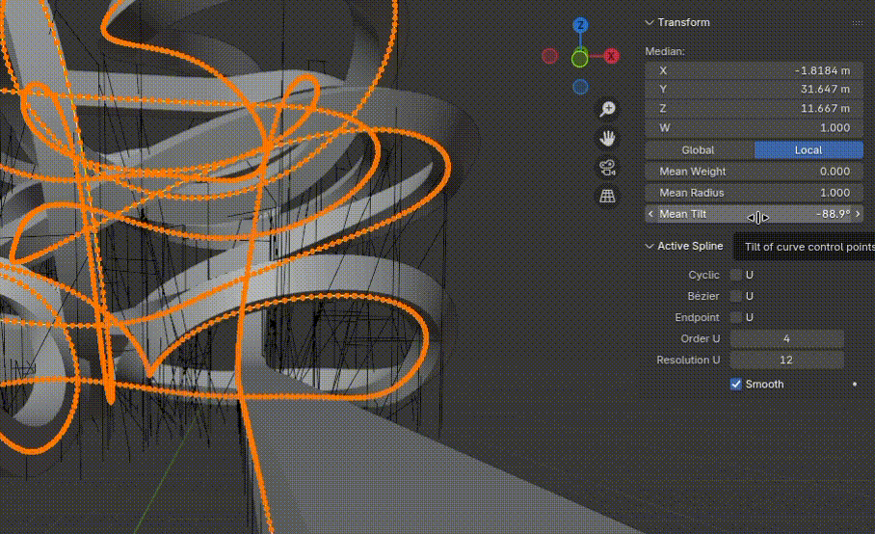
Task: Select the Local transform space button
Action: (809, 149)
